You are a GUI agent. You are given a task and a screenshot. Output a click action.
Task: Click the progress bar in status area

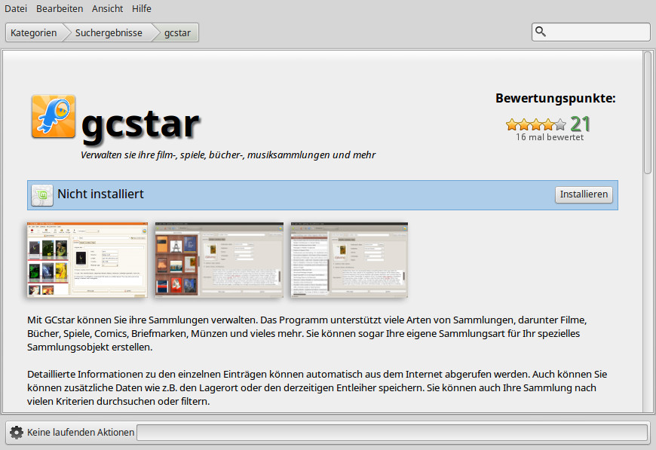click(x=391, y=433)
